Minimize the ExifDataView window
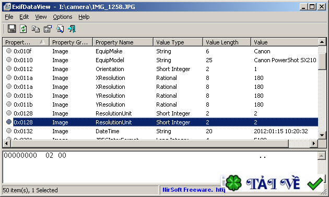The image size is (329, 197). click(x=303, y=7)
